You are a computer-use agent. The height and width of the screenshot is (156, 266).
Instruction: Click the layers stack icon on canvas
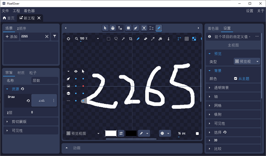(x=68, y=93)
